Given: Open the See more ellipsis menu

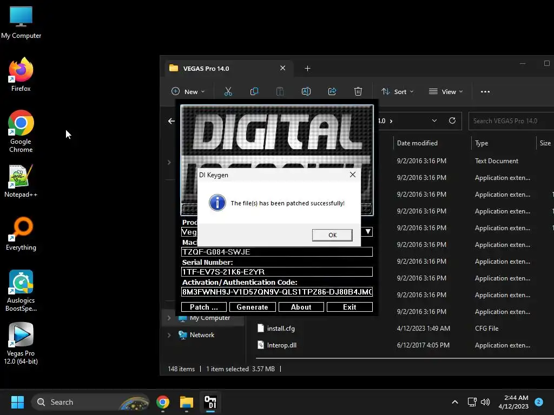Looking at the screenshot, I should point(485,92).
